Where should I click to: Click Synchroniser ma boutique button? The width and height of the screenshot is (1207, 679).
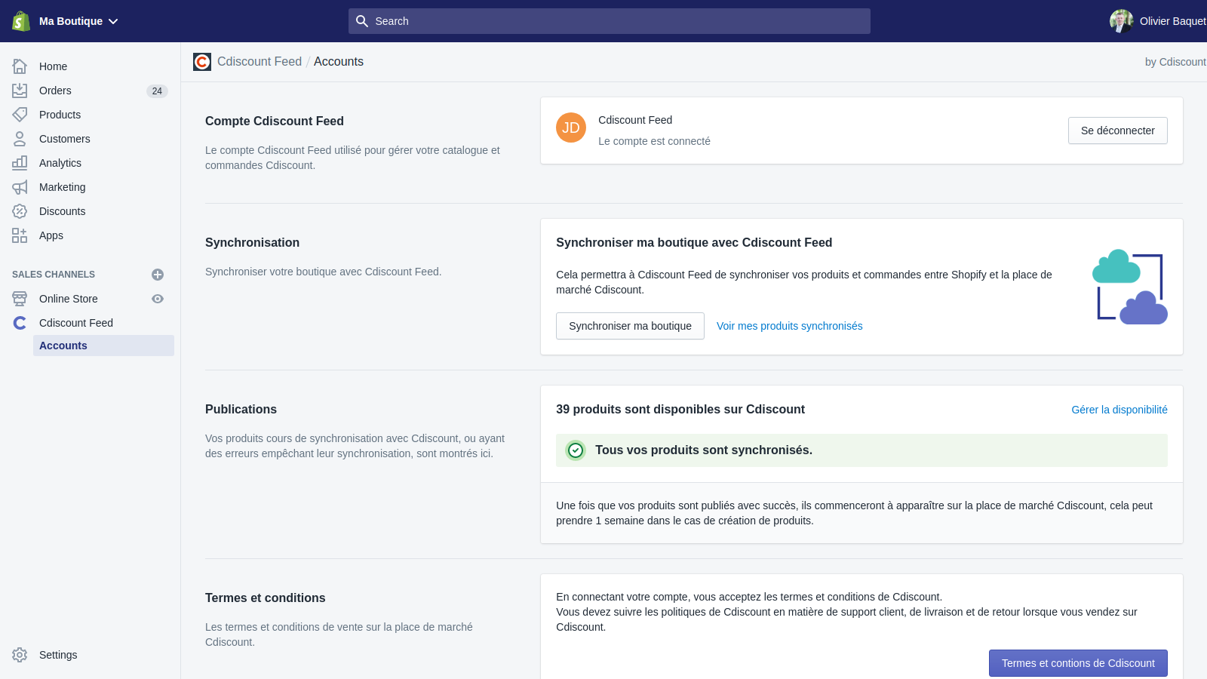(630, 326)
